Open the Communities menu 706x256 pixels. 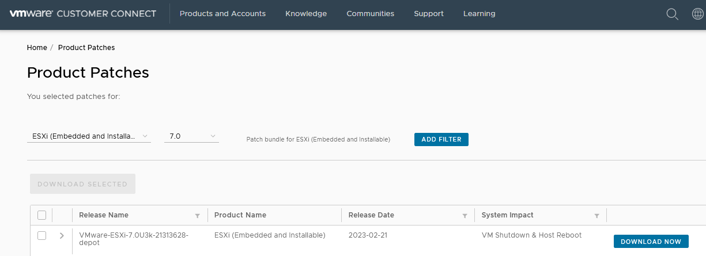click(x=370, y=14)
